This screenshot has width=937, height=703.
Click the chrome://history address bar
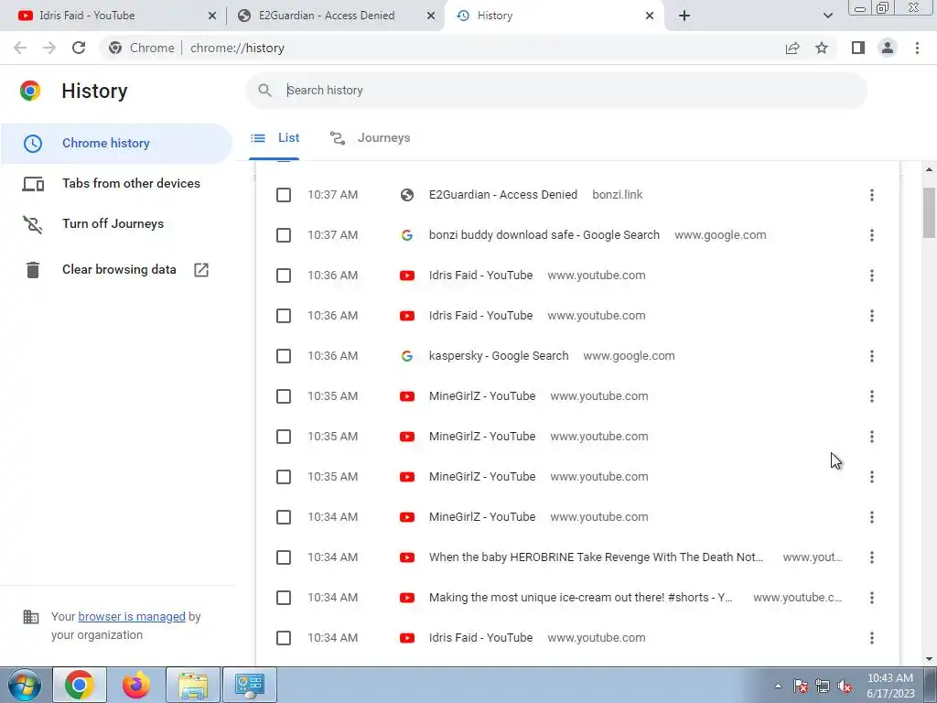click(442, 48)
